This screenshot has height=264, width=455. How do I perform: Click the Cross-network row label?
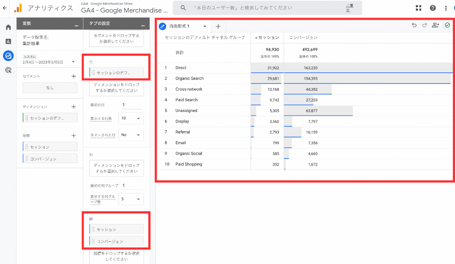click(189, 89)
